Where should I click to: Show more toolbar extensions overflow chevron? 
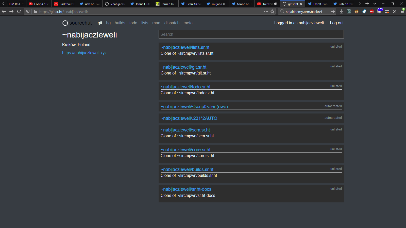click(395, 11)
